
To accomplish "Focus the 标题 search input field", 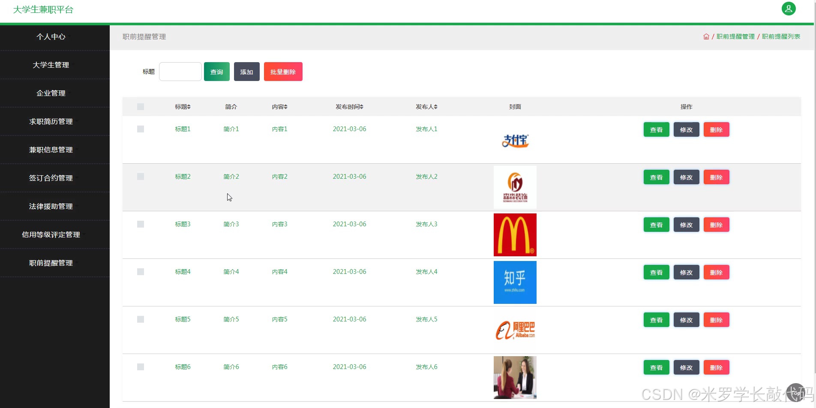I will pyautogui.click(x=180, y=72).
